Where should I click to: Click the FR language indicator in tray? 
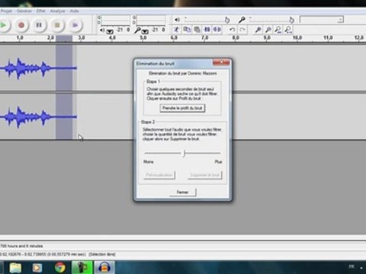[x=352, y=266]
